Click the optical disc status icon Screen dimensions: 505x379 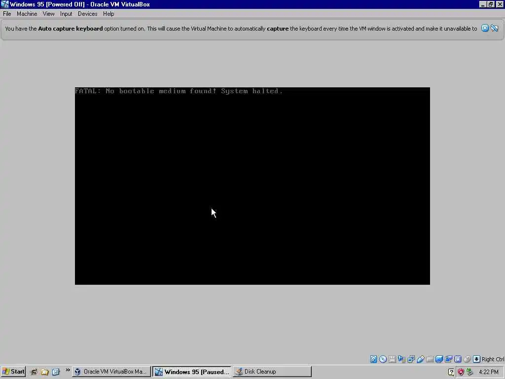383,359
